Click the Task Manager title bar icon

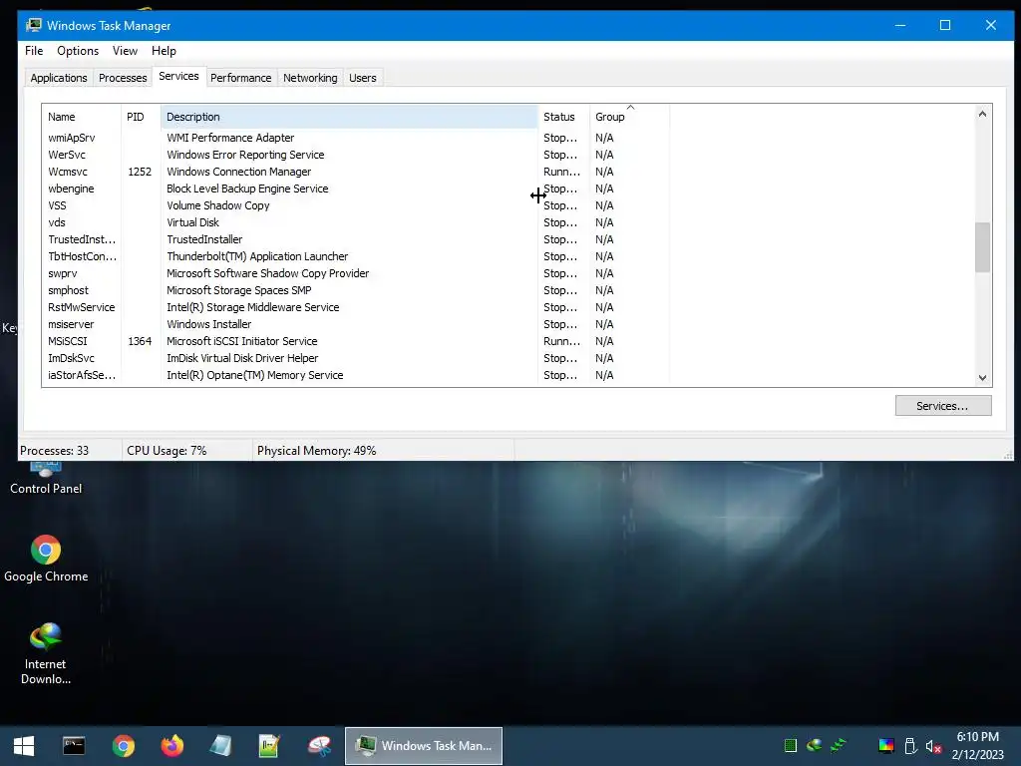[34, 25]
